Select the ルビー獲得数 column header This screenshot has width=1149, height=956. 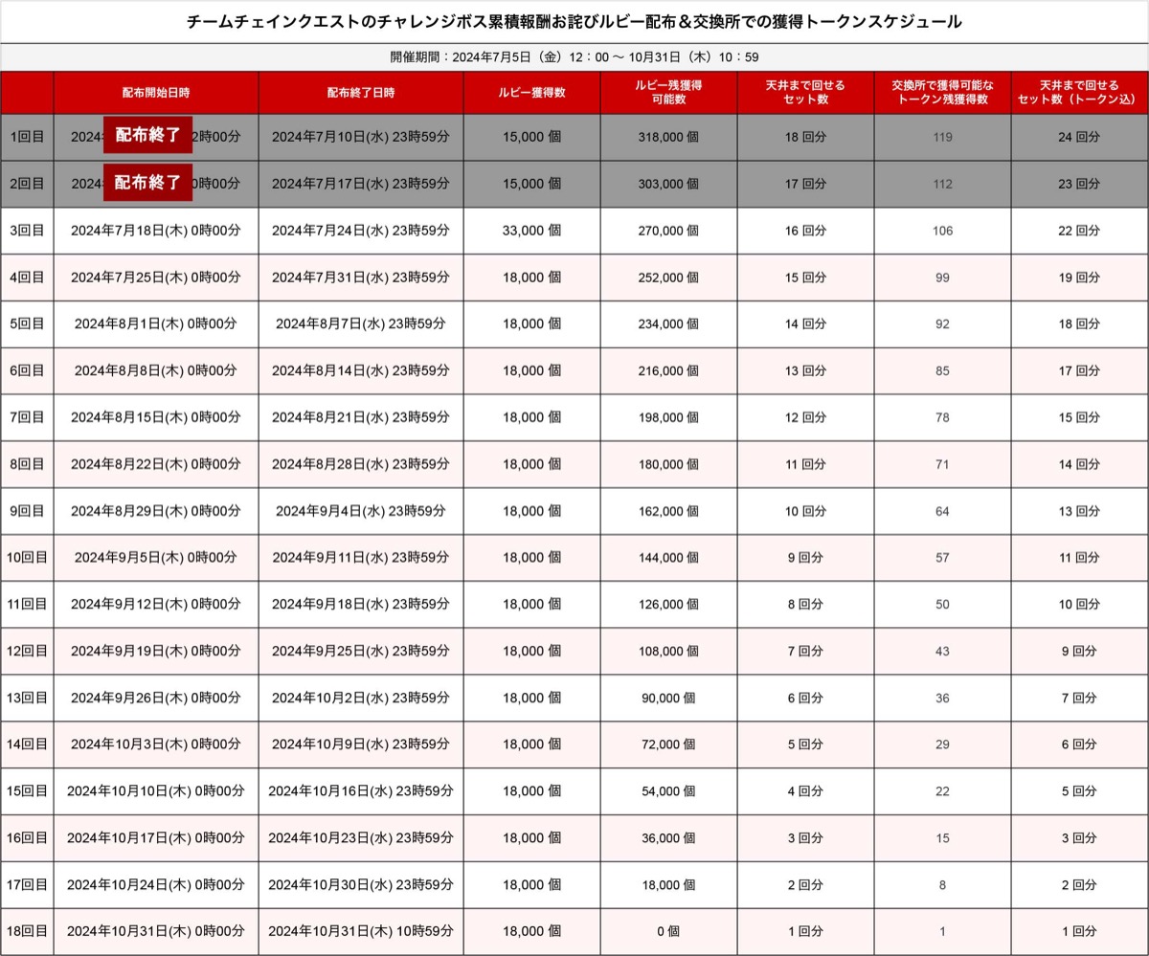coord(531,93)
